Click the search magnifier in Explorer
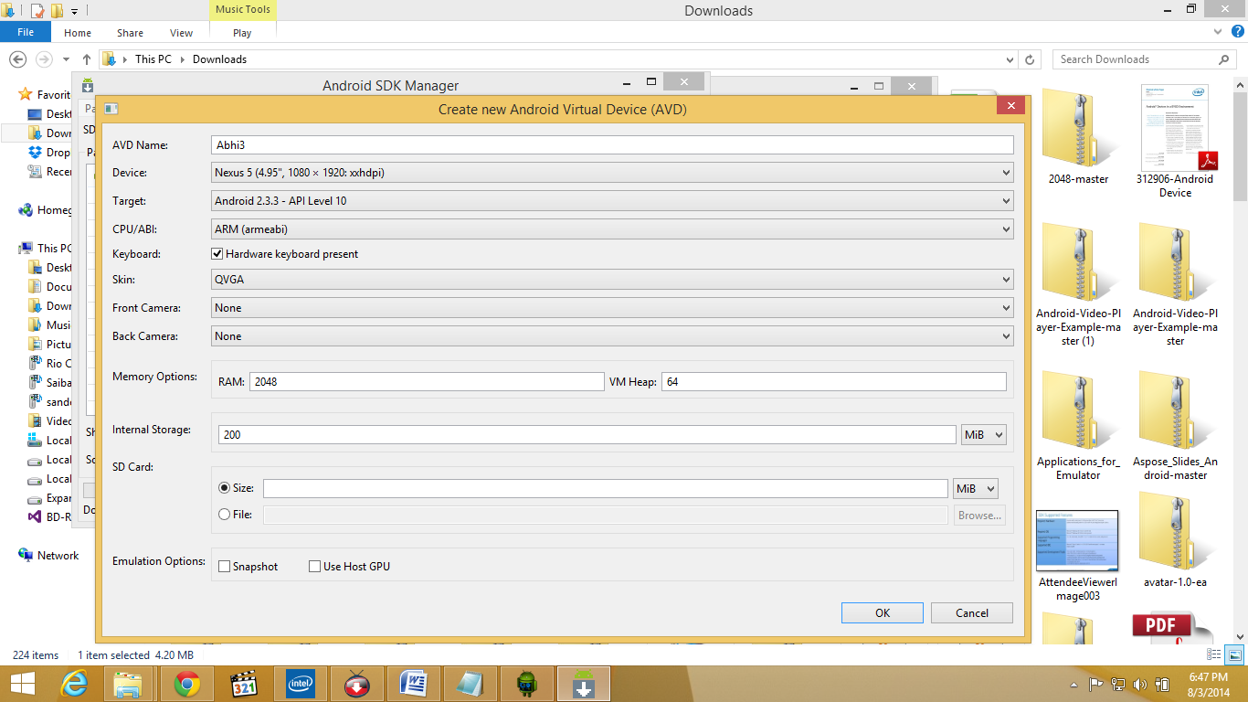This screenshot has height=702, width=1248. coord(1224,59)
